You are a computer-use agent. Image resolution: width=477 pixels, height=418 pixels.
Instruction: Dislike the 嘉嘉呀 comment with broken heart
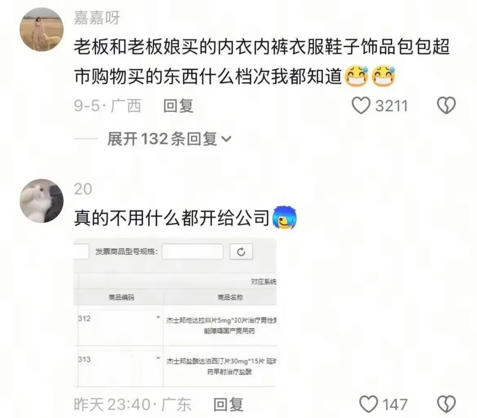point(446,106)
